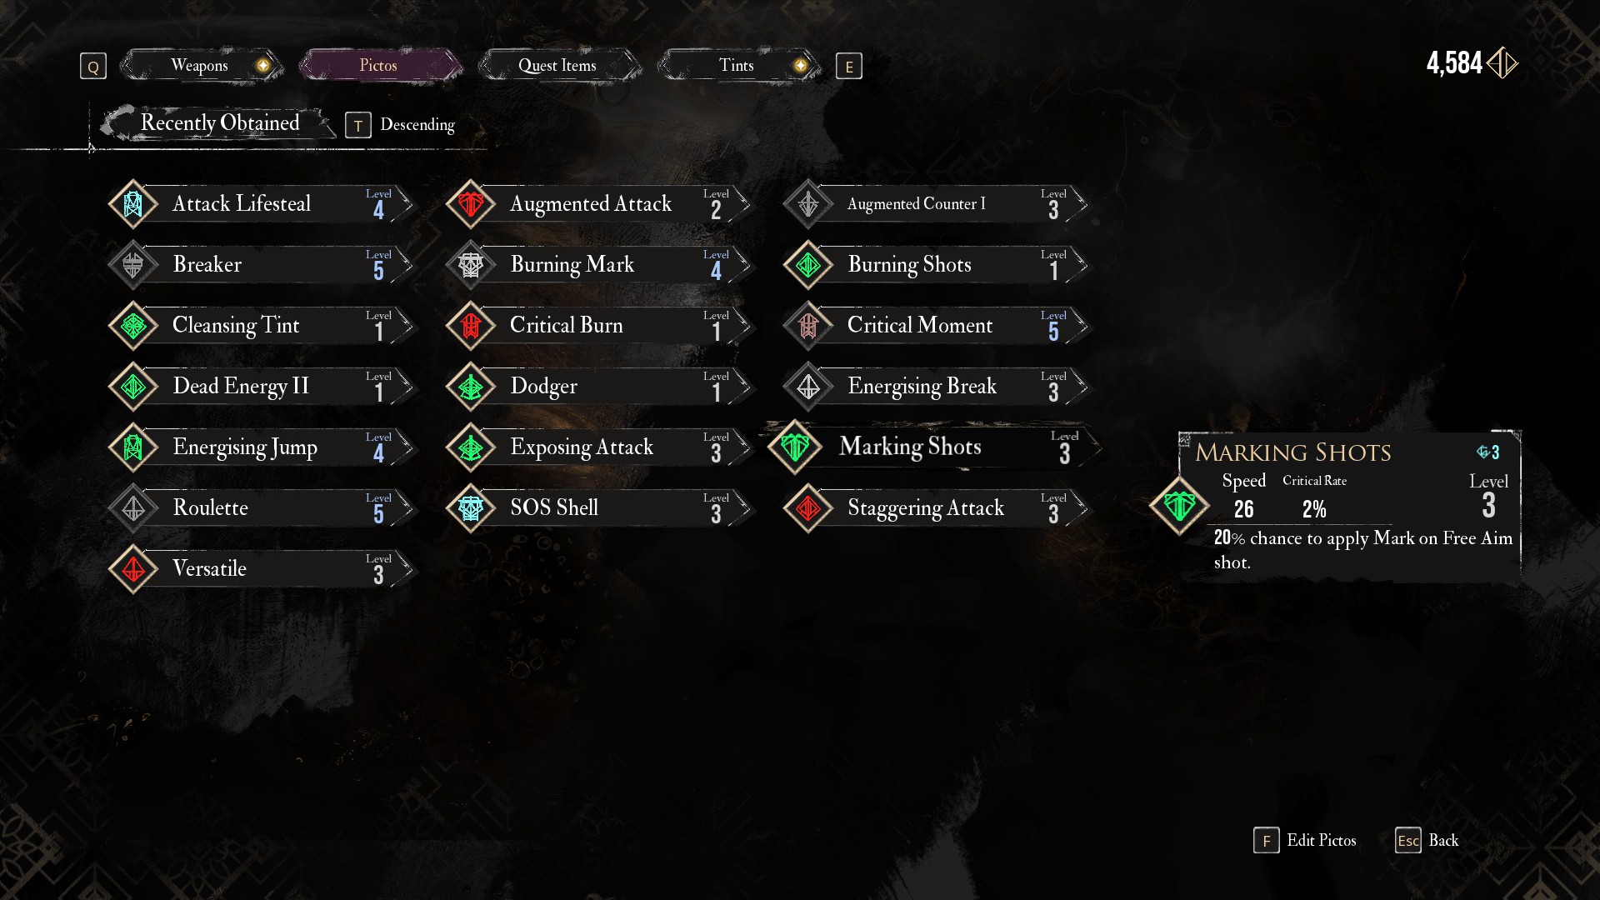Open the Quest Items tab
The image size is (1600, 900).
tap(557, 65)
